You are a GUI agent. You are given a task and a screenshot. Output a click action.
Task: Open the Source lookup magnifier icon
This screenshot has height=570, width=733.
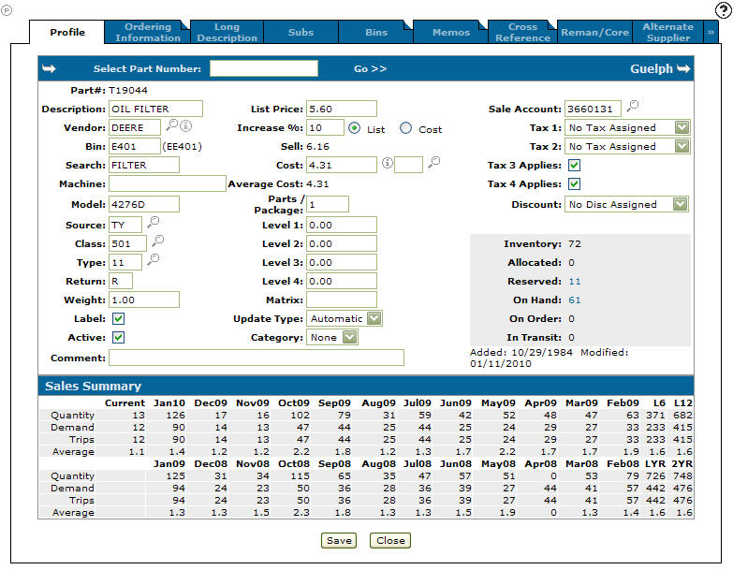(x=153, y=223)
